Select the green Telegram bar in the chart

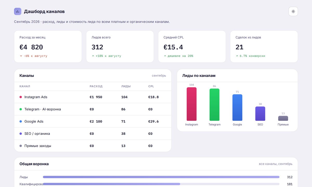[214, 105]
